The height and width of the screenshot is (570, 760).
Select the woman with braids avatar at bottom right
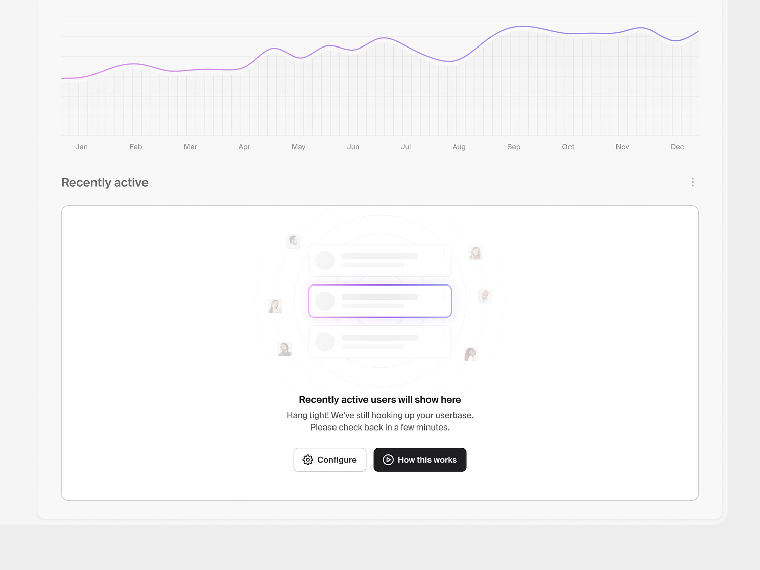[x=470, y=354]
